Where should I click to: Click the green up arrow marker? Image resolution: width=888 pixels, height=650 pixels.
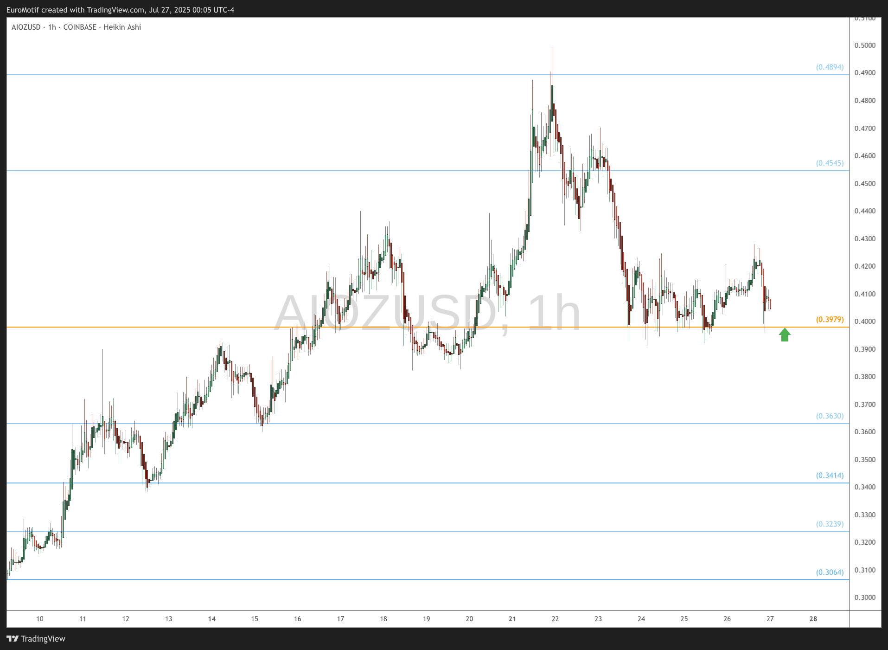pyautogui.click(x=785, y=335)
